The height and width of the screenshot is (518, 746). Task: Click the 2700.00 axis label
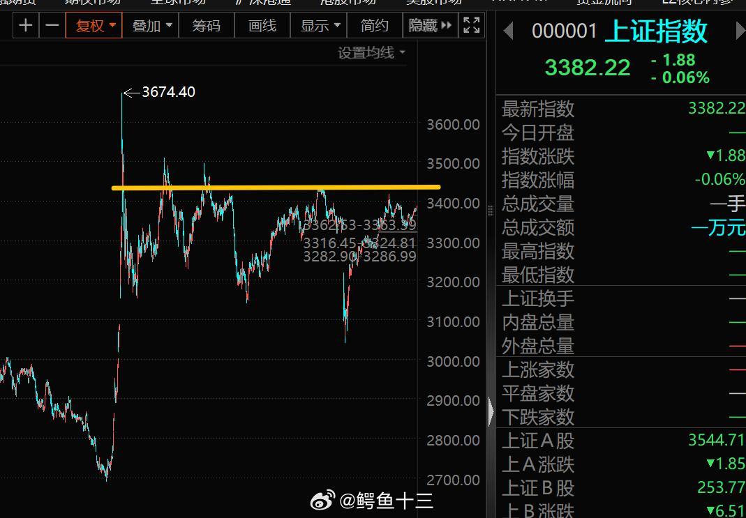[x=453, y=480]
